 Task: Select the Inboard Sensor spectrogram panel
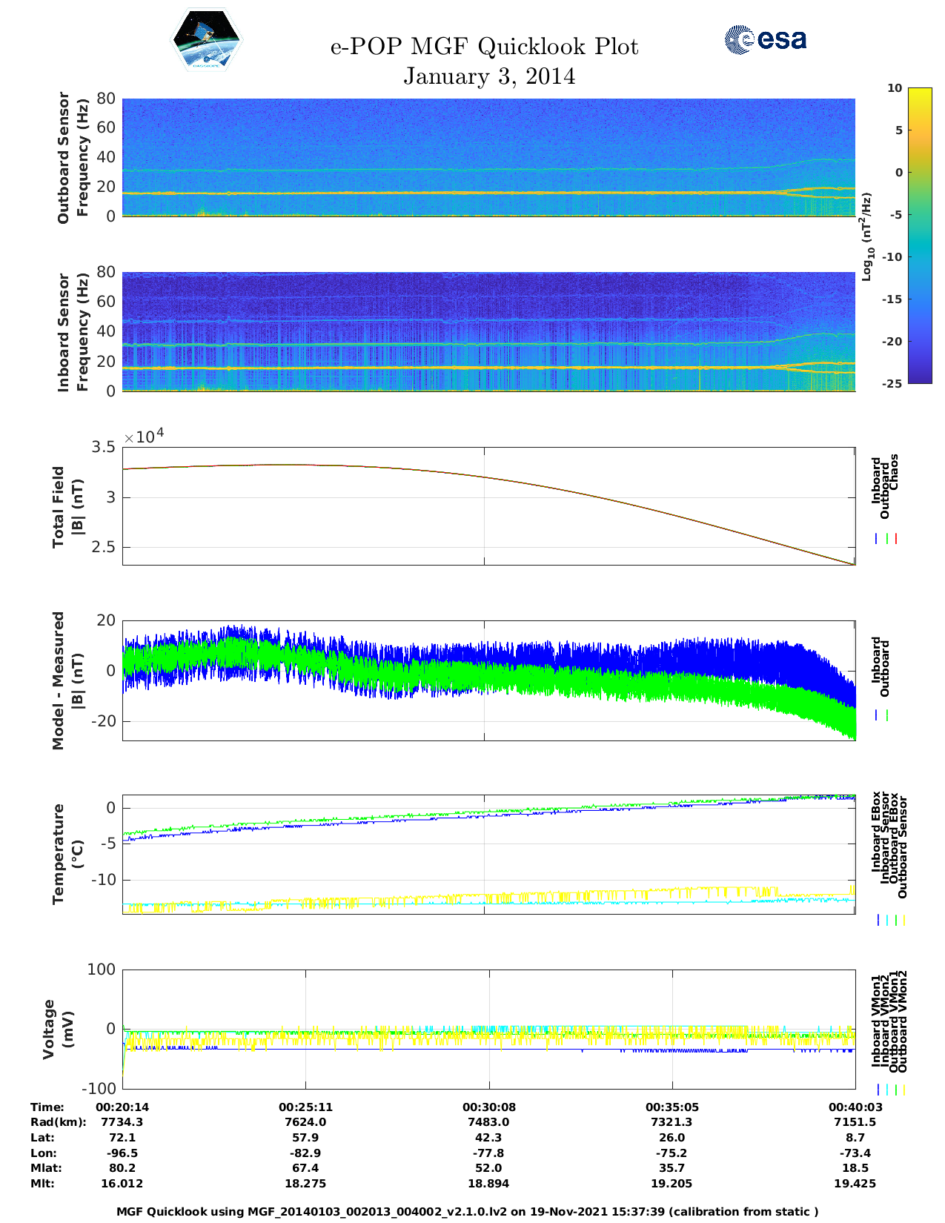point(488,331)
